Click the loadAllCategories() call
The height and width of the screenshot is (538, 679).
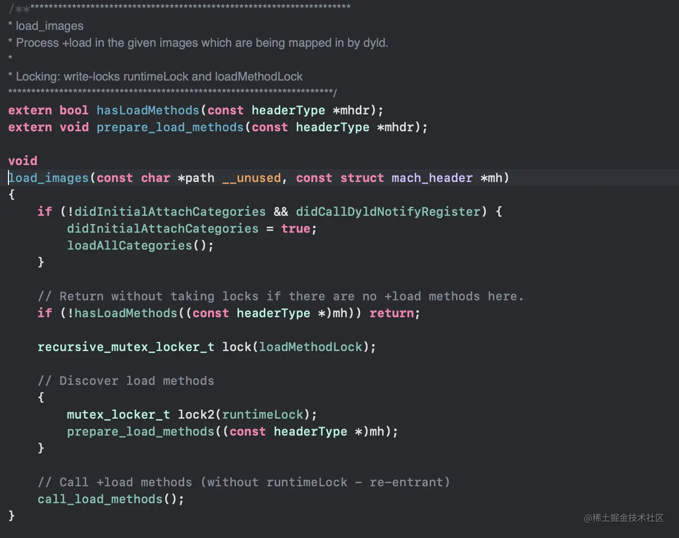pyautogui.click(x=140, y=246)
